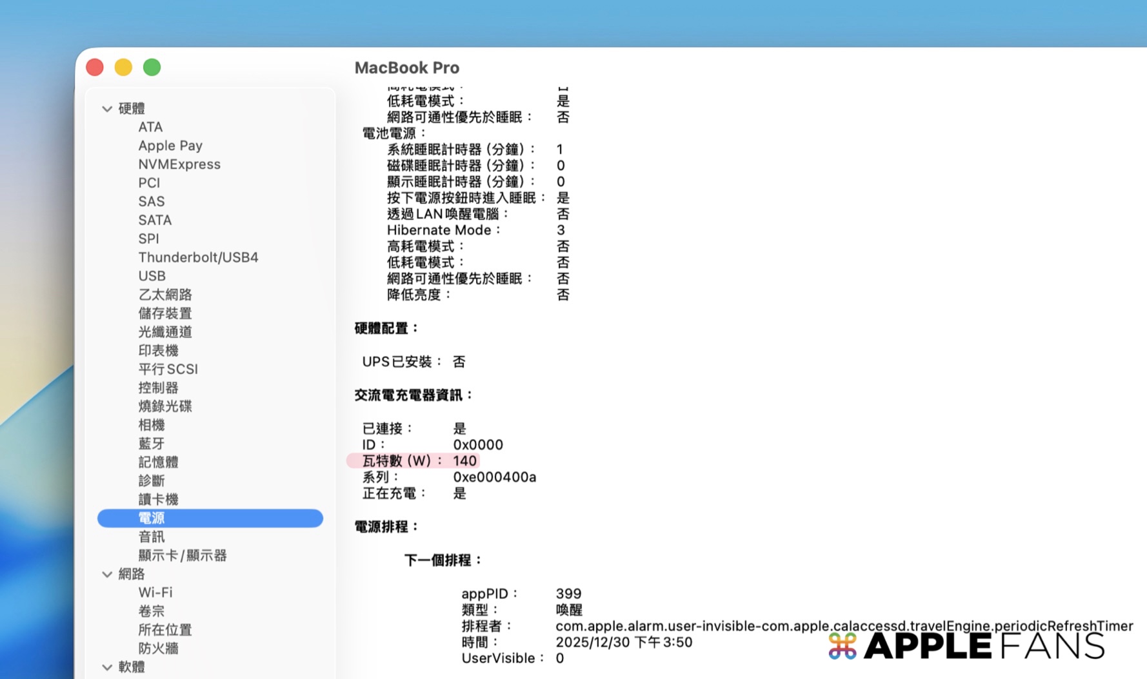
Task: Select ATA in the sidebar
Action: [x=150, y=127]
